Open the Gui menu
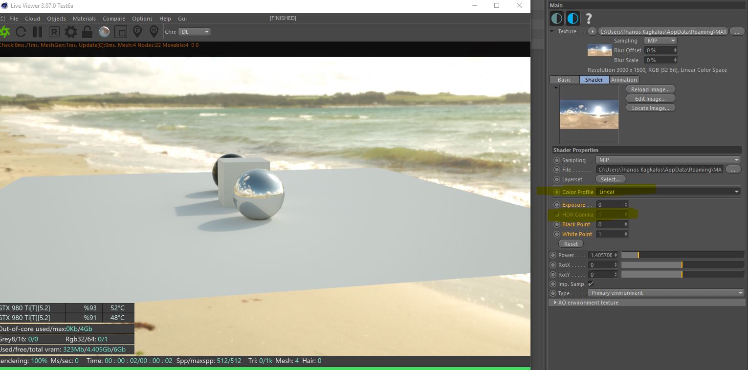 182,19
